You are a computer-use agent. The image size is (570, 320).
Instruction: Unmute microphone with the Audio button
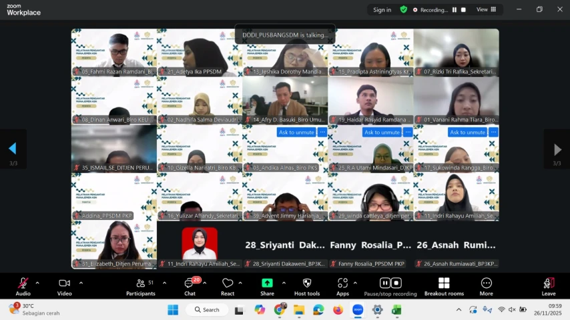23,286
